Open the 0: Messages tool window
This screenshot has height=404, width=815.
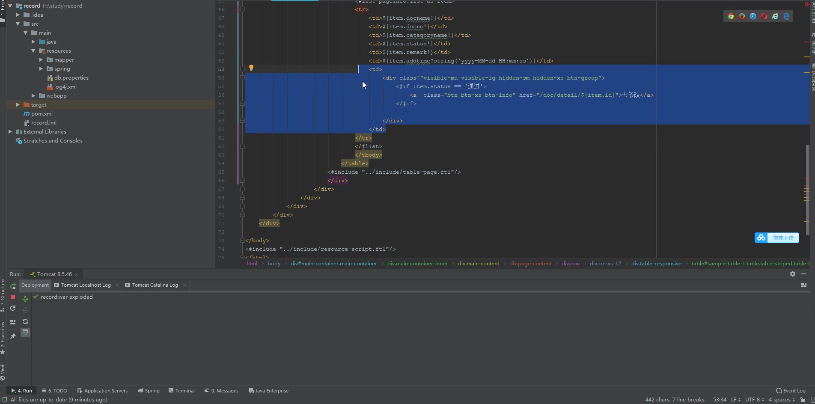pos(221,391)
